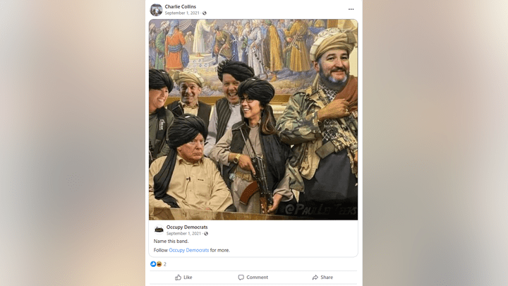Follow the blue Occupy Democrats link
This screenshot has width=508, height=286.
click(x=189, y=250)
